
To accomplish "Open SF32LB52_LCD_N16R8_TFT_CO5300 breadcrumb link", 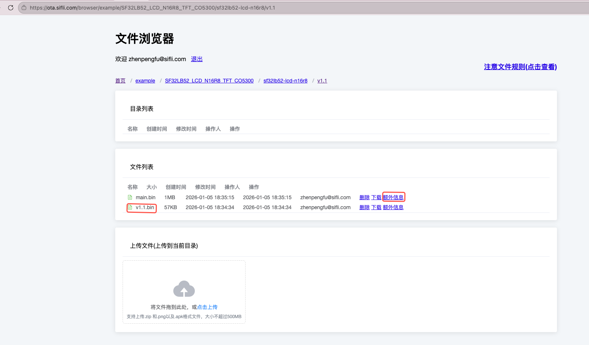I will (209, 81).
